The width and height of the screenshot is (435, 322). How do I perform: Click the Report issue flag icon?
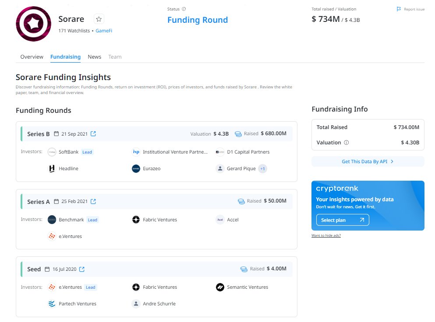[399, 9]
